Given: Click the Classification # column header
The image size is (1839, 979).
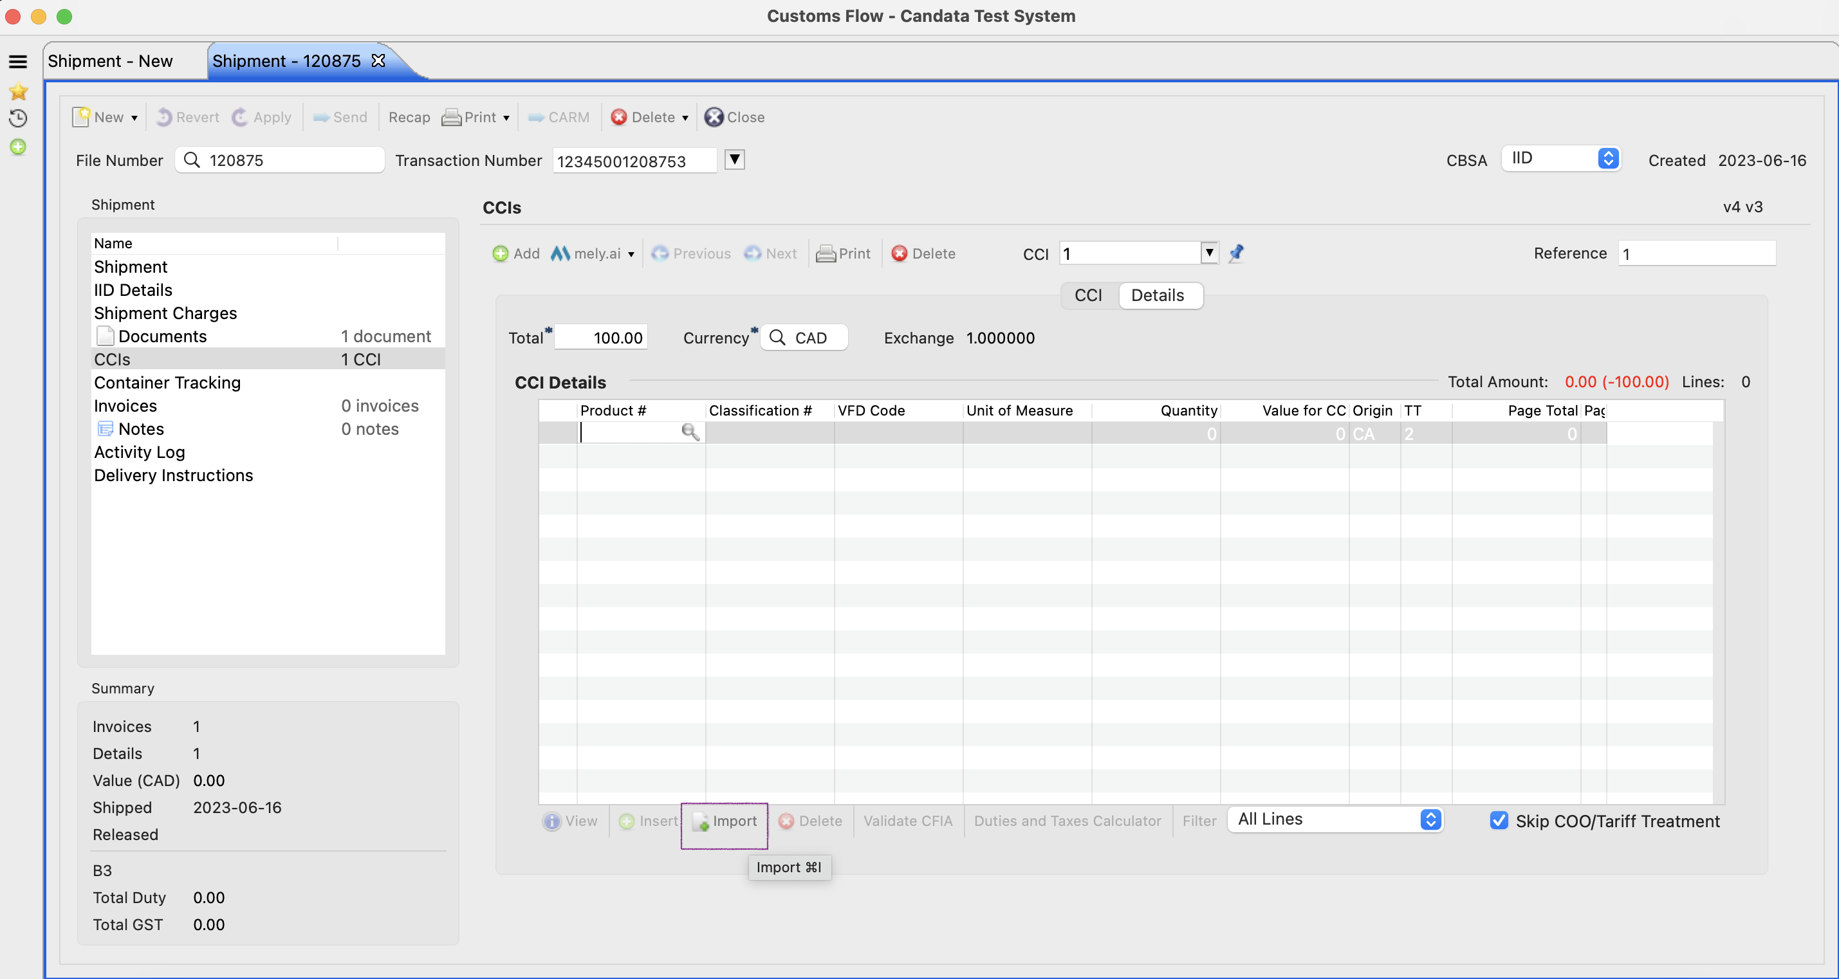Looking at the screenshot, I should pos(770,410).
